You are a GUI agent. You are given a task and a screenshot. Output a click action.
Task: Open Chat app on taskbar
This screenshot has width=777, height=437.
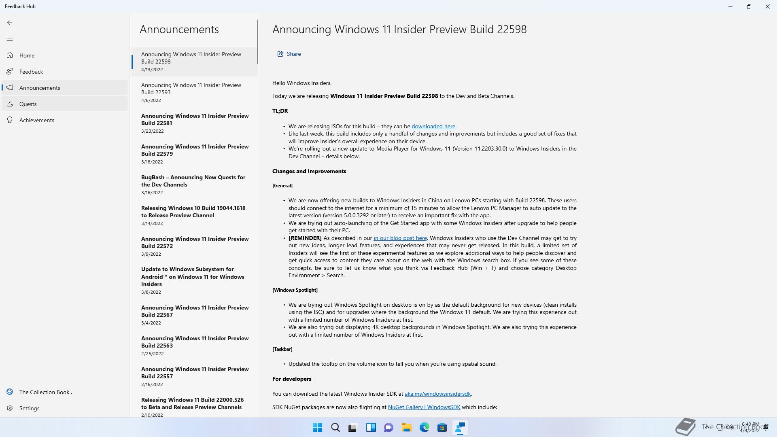coord(389,427)
